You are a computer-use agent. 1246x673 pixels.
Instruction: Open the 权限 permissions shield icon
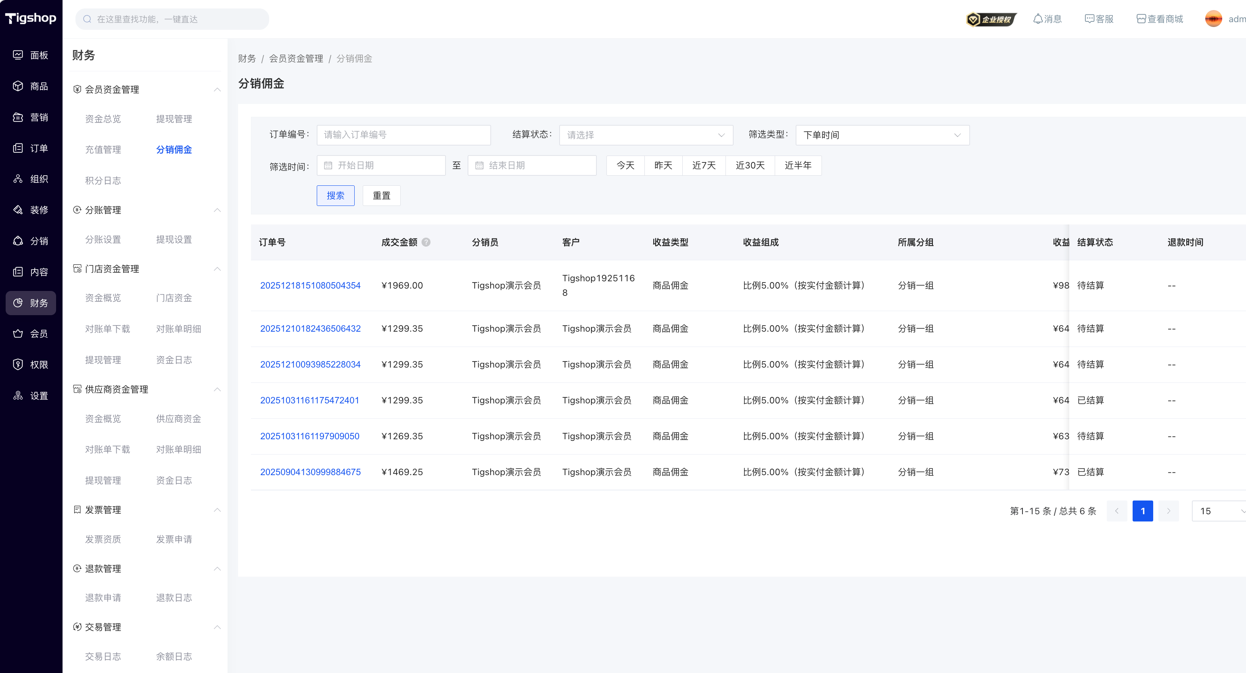(18, 364)
